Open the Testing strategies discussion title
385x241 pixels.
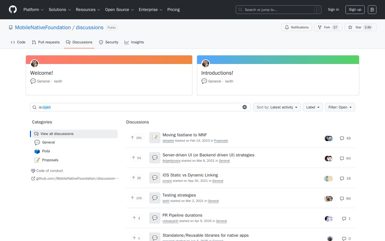[x=179, y=195]
